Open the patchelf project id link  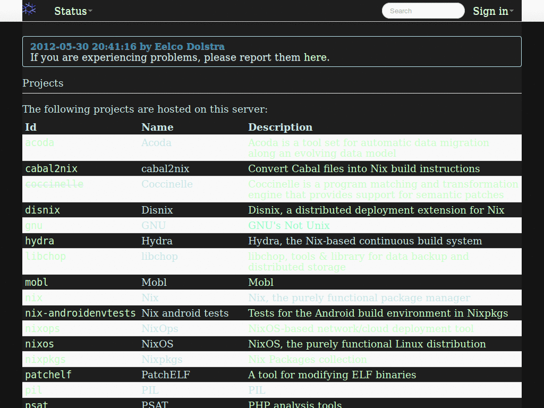point(48,375)
